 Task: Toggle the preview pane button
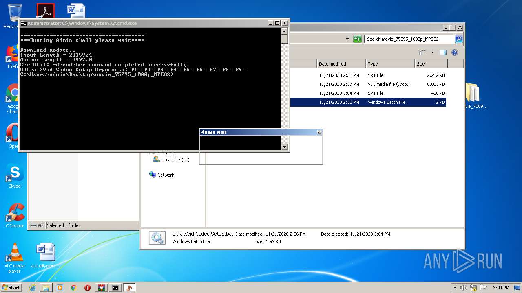pyautogui.click(x=443, y=52)
